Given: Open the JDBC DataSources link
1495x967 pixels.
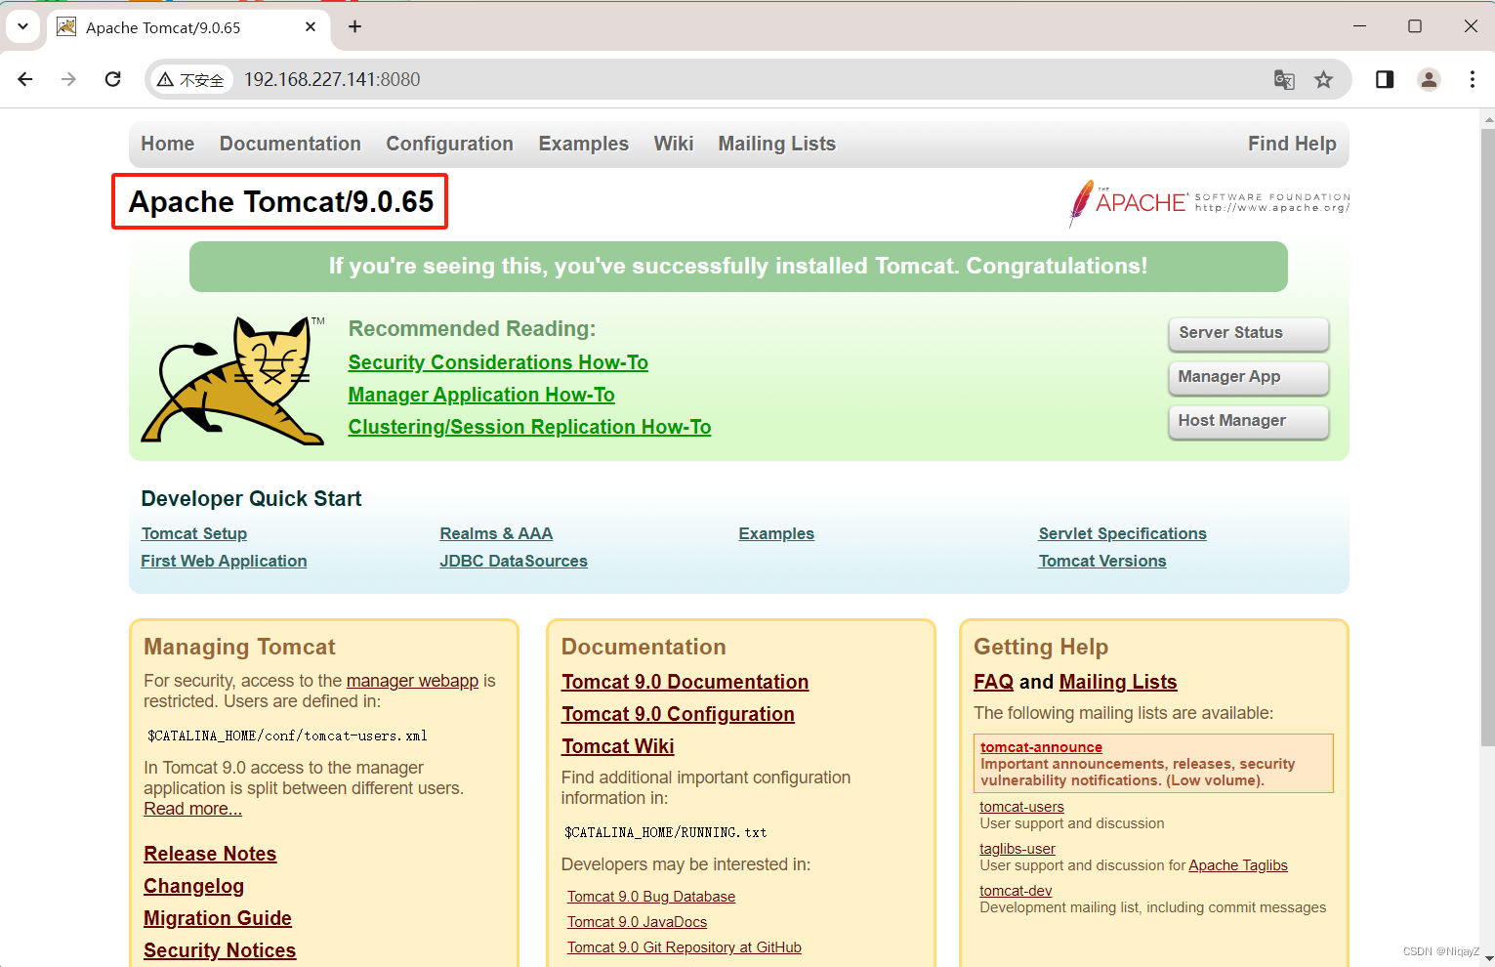Looking at the screenshot, I should tap(514, 561).
